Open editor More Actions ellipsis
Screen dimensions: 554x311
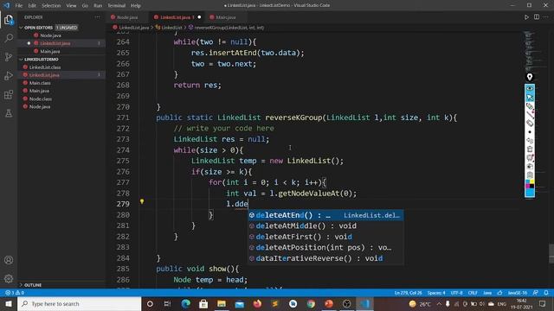point(546,17)
